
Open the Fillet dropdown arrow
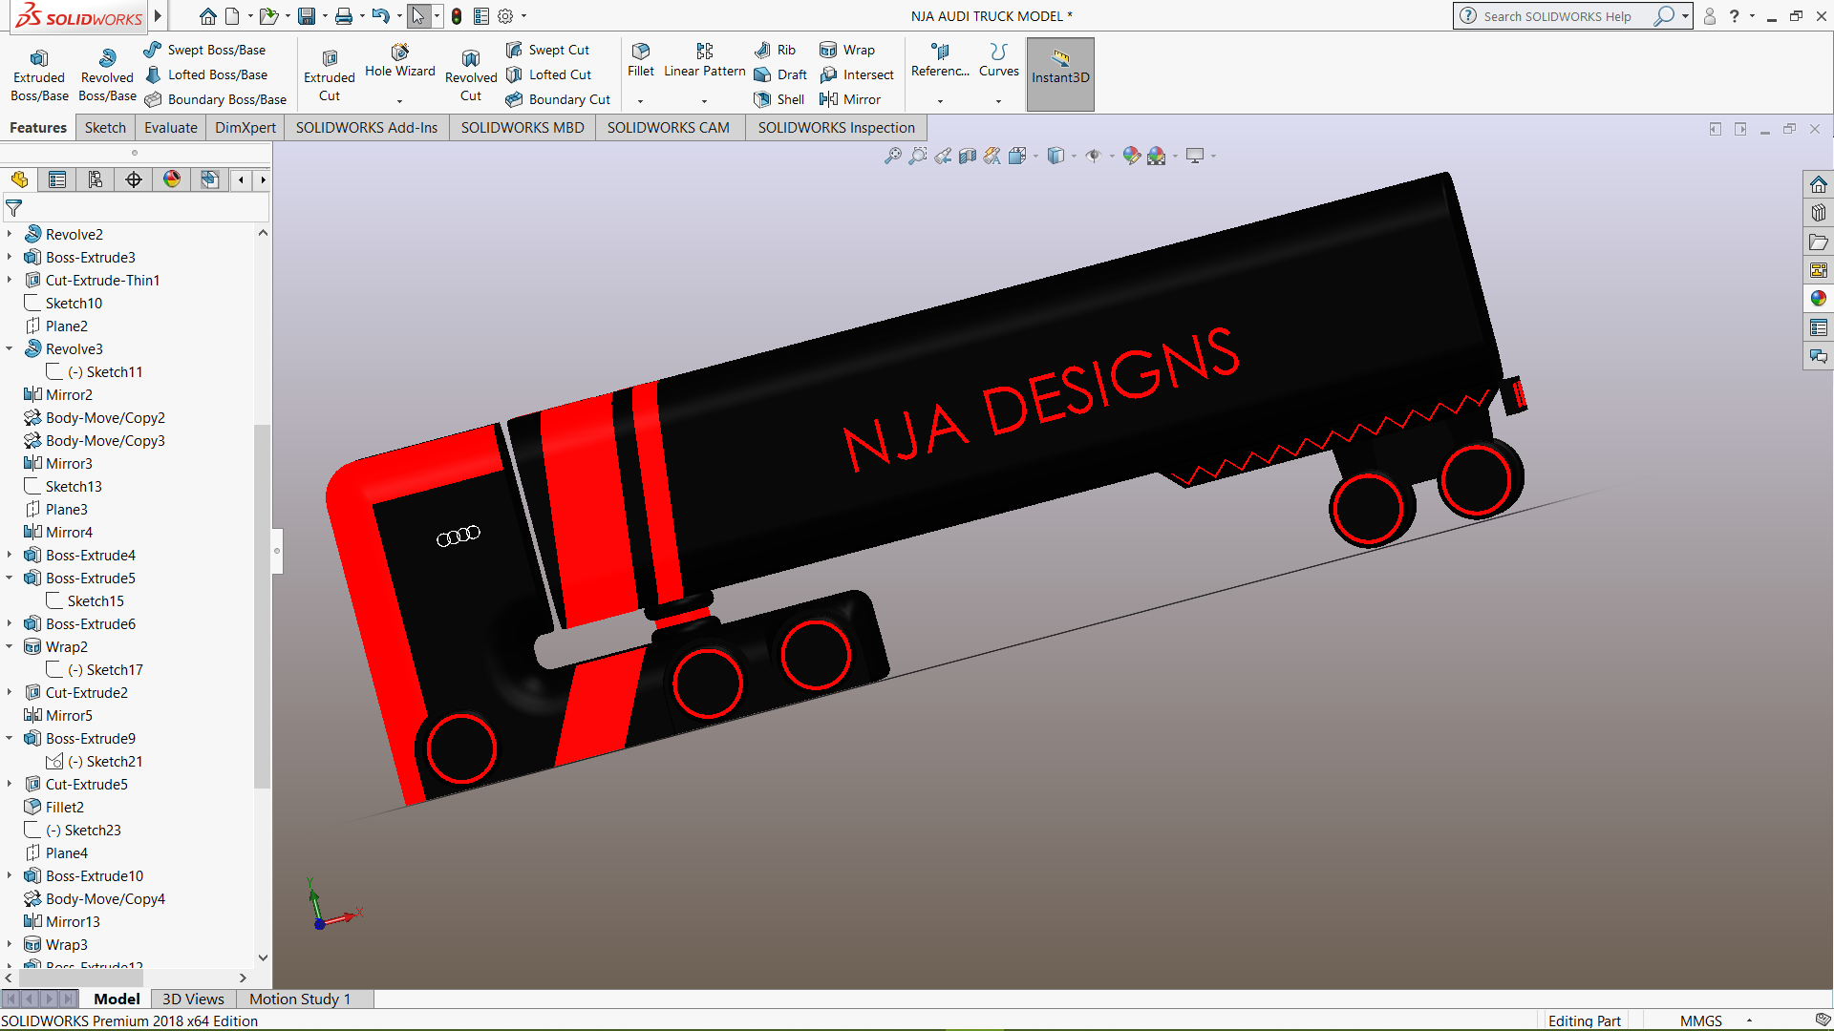pos(641,100)
